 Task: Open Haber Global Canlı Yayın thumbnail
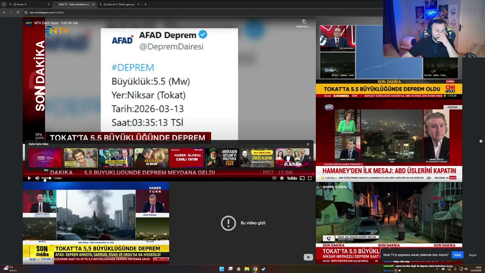click(186, 158)
